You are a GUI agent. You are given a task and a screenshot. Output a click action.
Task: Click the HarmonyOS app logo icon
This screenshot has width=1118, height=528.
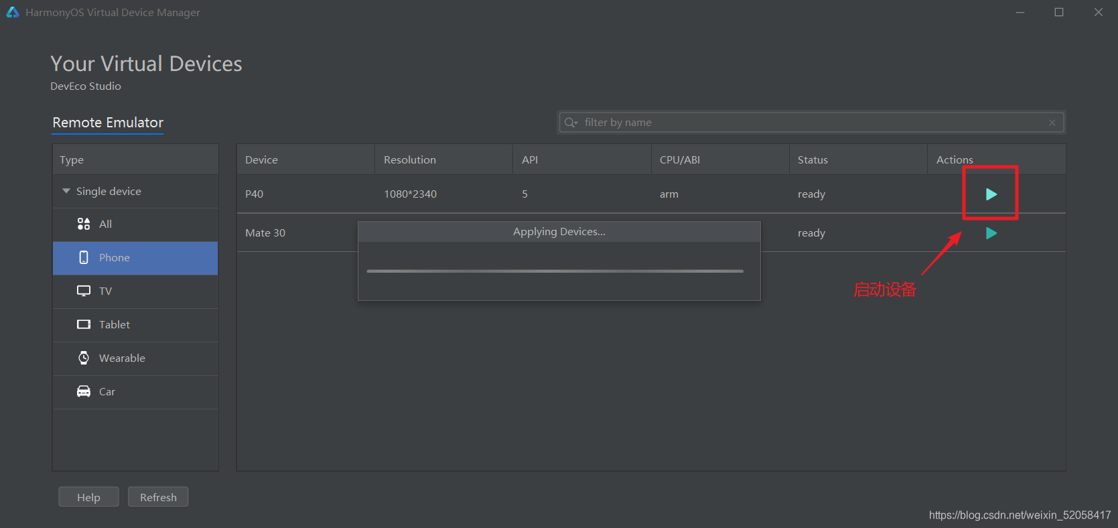[13, 12]
